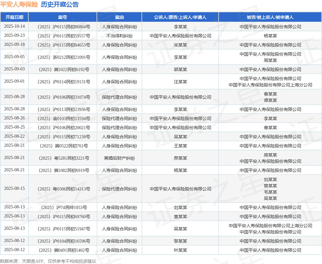
Task: Select date cell 2025-09-01
Action: pos(14,81)
